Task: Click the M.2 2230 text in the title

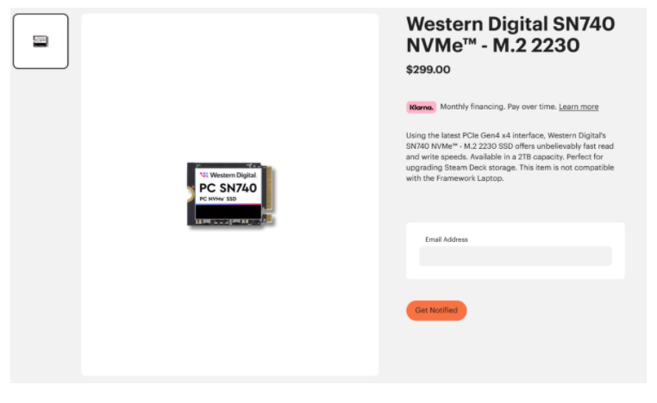Action: [x=536, y=45]
